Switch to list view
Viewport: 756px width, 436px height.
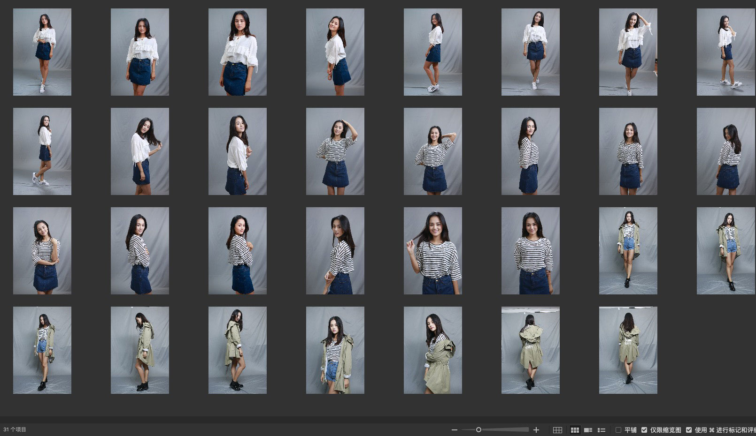point(601,430)
